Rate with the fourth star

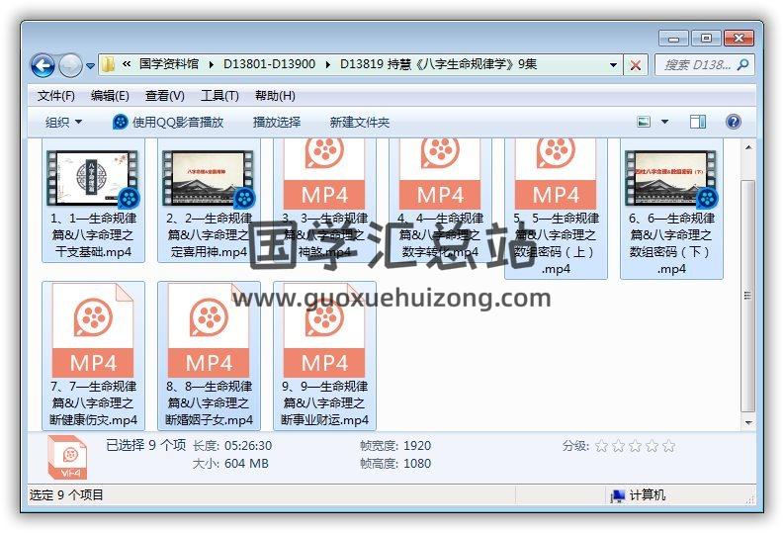tap(652, 446)
